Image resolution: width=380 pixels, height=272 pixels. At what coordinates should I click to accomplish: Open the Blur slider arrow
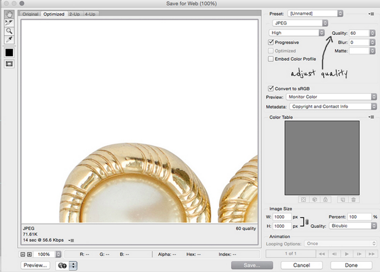(372, 42)
